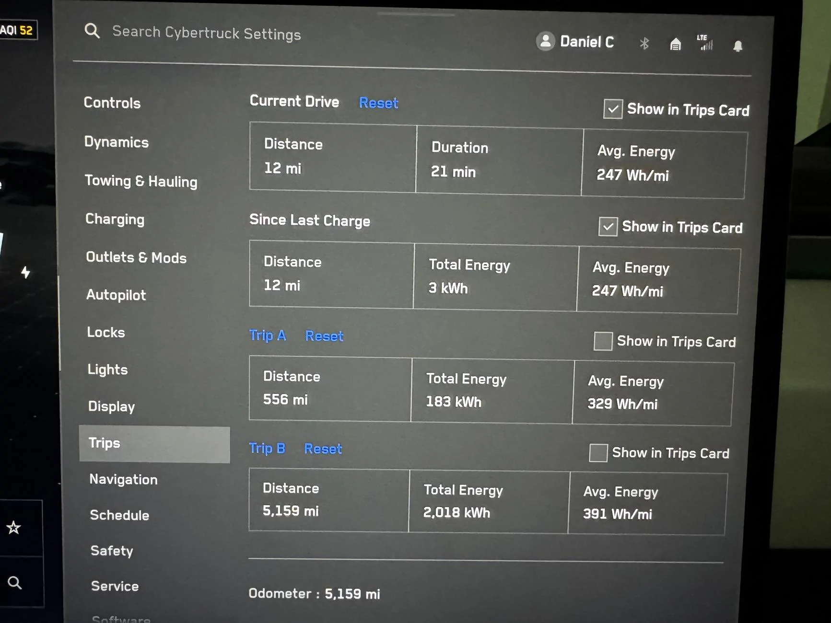The height and width of the screenshot is (623, 831).
Task: Click the star favorites icon on left bar
Action: pos(13,528)
